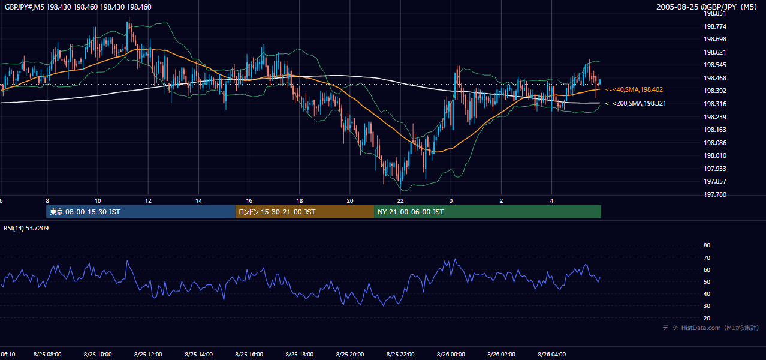Screen dimensions: 766x360
Task: Click hour axis label 16 under price chart
Action: point(249,201)
